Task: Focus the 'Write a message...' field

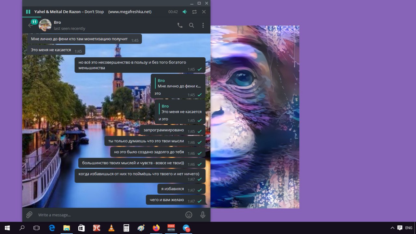Action: click(109, 215)
